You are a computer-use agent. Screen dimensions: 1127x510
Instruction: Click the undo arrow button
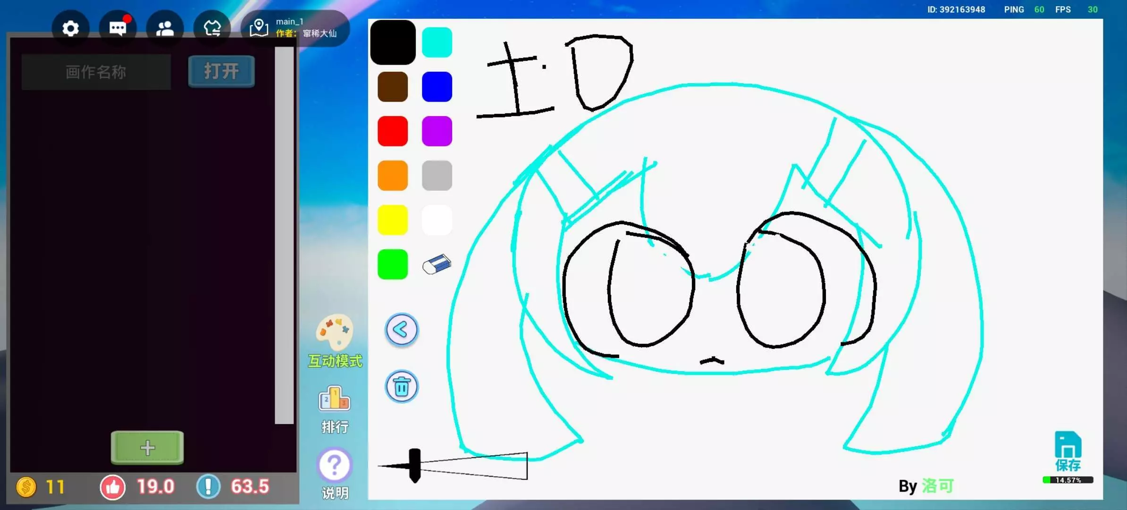click(x=402, y=330)
